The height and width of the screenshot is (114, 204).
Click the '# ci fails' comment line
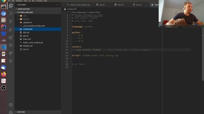78,64
